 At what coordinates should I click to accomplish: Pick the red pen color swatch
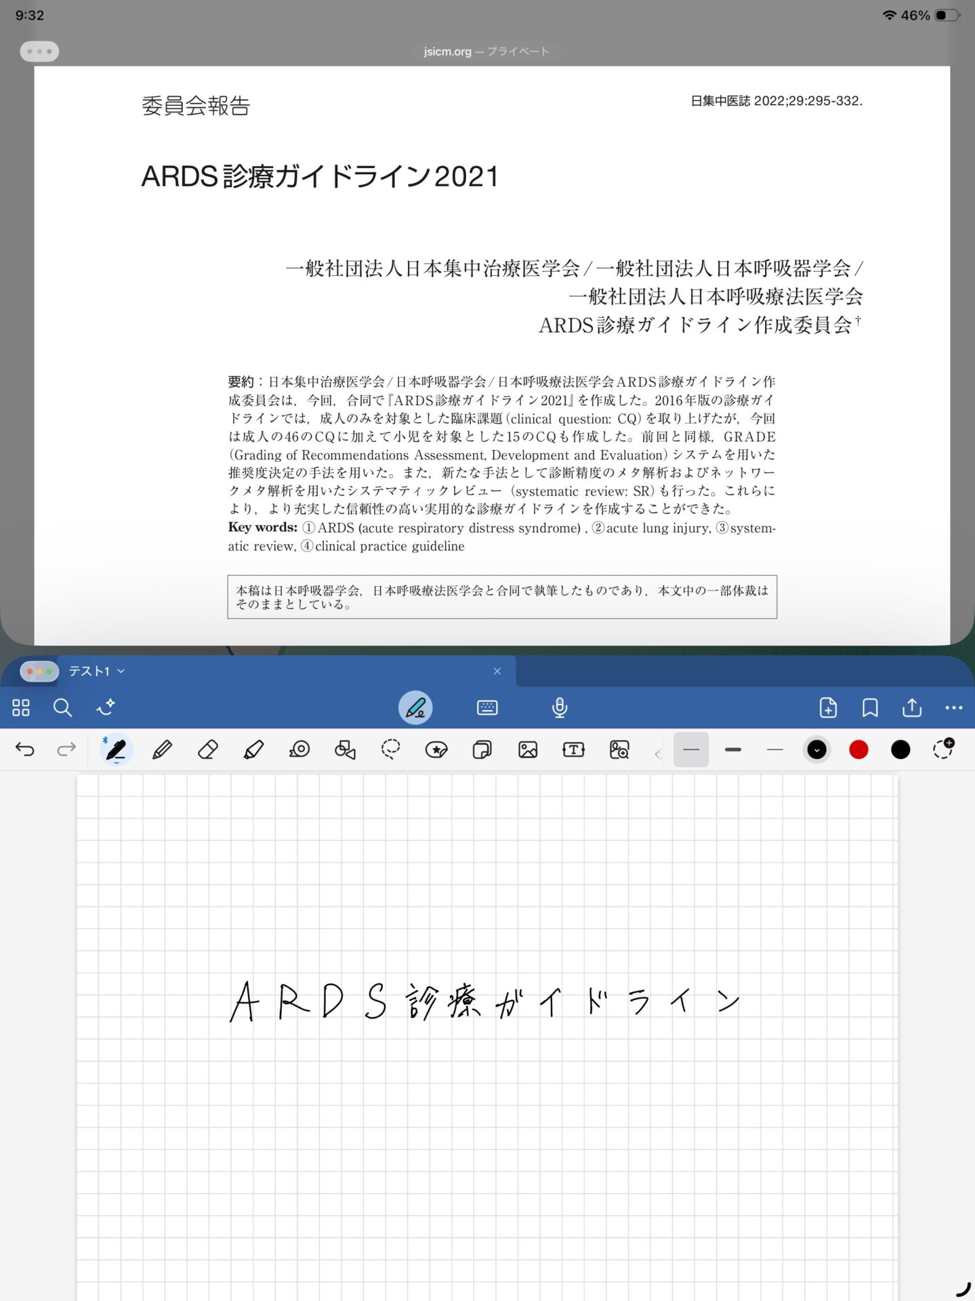pyautogui.click(x=858, y=749)
